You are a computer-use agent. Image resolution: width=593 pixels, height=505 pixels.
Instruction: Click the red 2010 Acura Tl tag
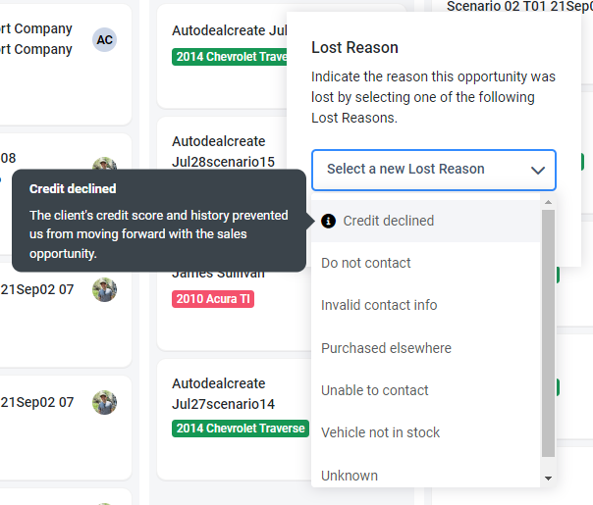(213, 299)
